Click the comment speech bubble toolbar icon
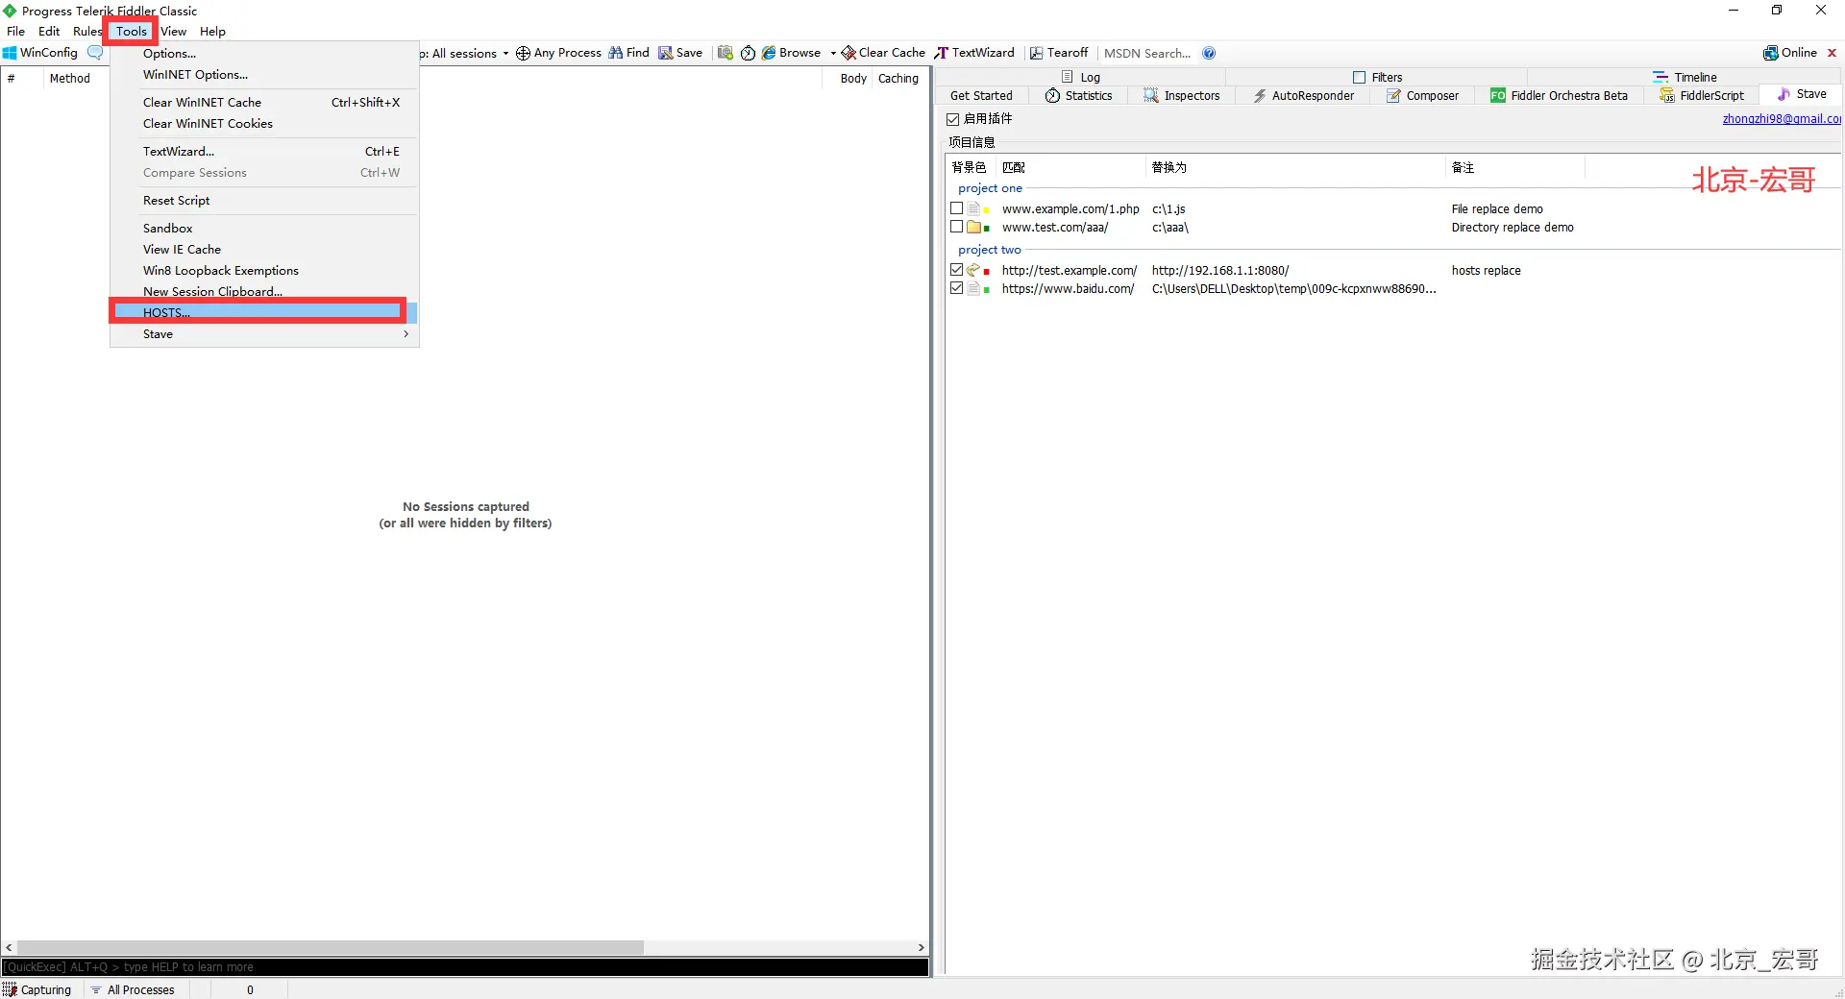This screenshot has height=999, width=1845. [94, 53]
